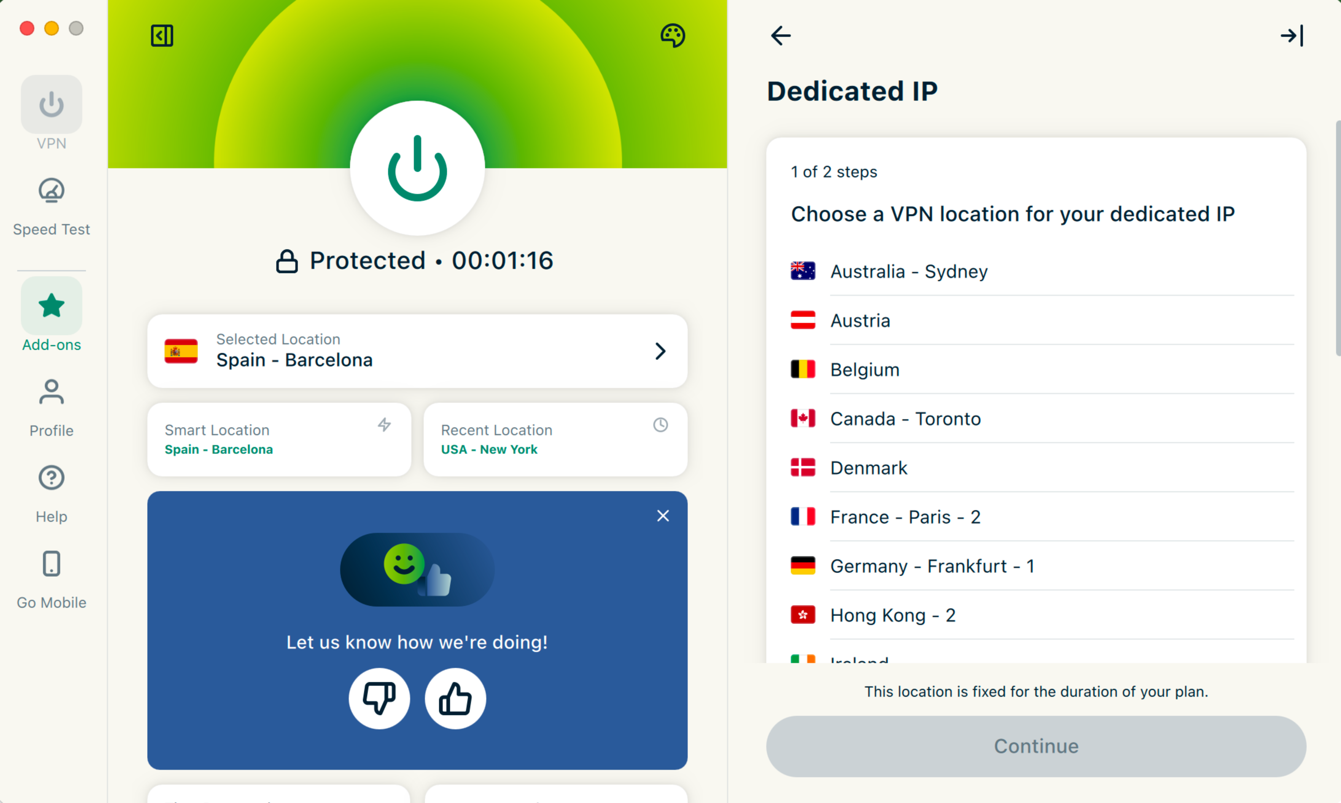
Task: Collapse the sidebar with the panel icon
Action: pos(161,36)
